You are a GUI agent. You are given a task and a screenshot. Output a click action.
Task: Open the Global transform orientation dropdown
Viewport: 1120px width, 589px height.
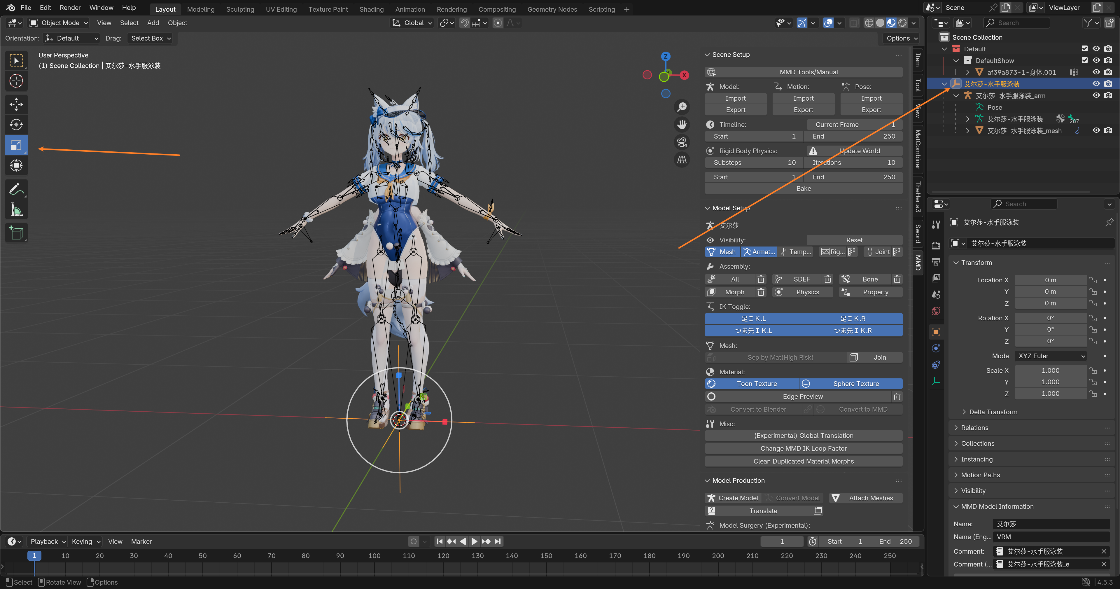(x=412, y=23)
